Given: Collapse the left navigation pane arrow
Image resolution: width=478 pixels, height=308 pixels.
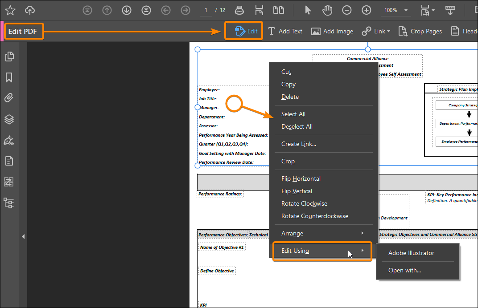Looking at the screenshot, I should click(x=23, y=236).
